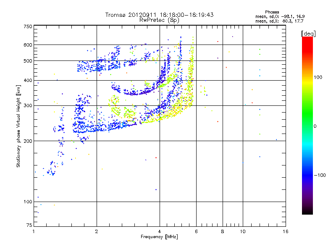Image resolution: width=336 pixels, height=252 pixels.
Task: Click the colorbar tick label '100'
Action: (x=318, y=77)
